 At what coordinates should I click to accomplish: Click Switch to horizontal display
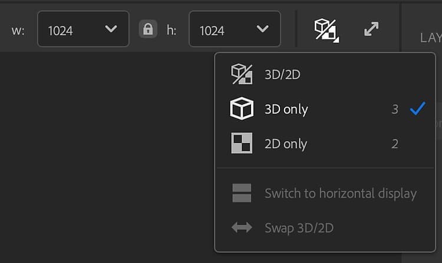pos(341,194)
